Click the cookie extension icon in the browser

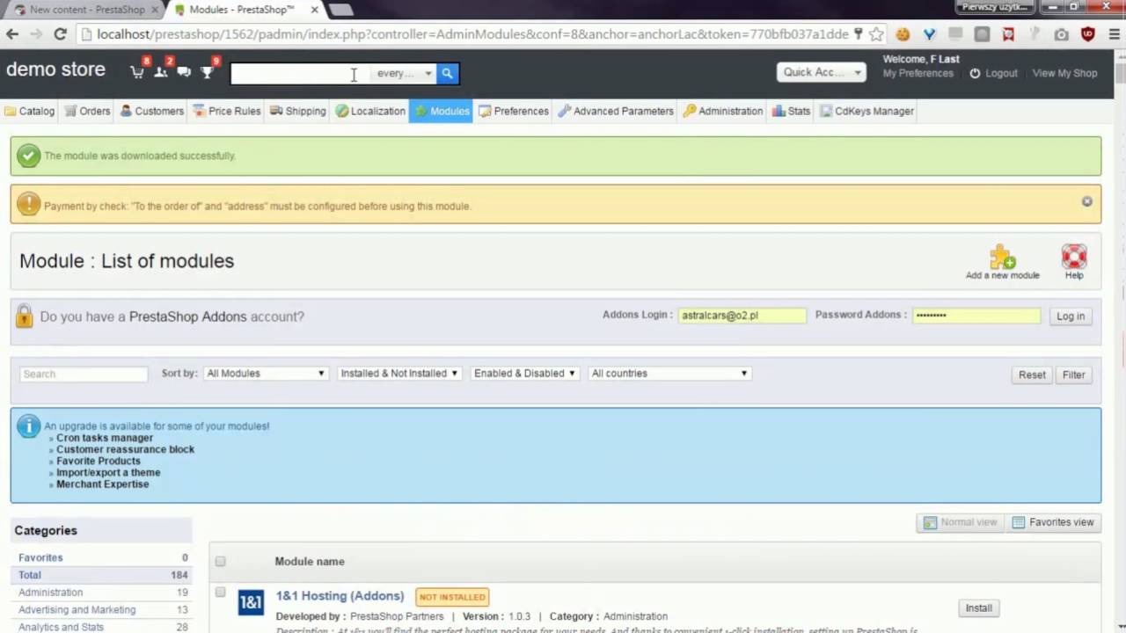click(903, 34)
